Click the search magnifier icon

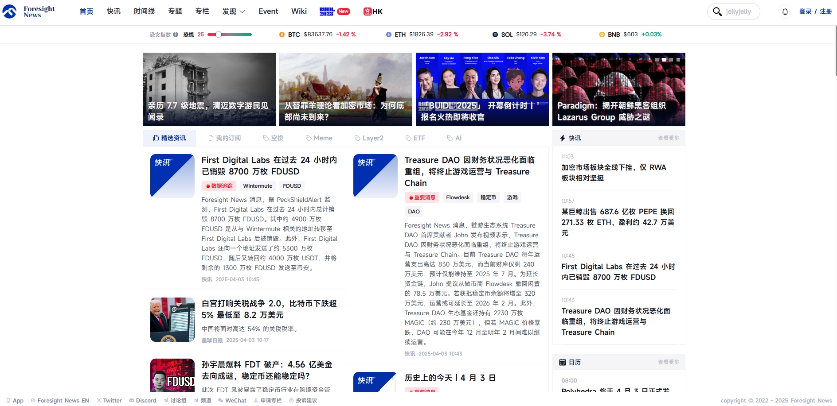click(717, 12)
